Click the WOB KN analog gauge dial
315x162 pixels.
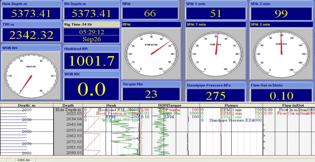[31, 75]
